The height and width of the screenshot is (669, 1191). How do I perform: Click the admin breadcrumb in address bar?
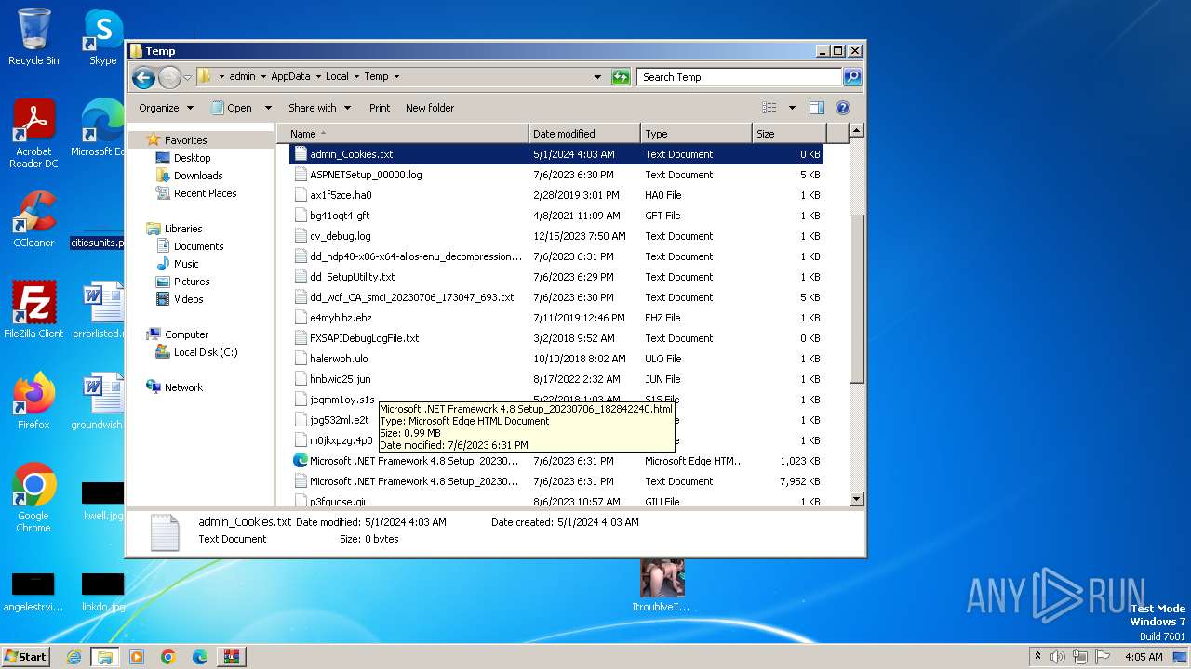(x=242, y=77)
